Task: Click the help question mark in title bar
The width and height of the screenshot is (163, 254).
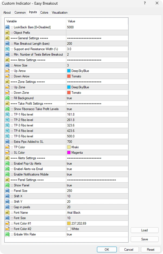Action: click(145, 3)
